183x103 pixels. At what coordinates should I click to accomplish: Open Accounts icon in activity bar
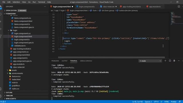(1, 89)
